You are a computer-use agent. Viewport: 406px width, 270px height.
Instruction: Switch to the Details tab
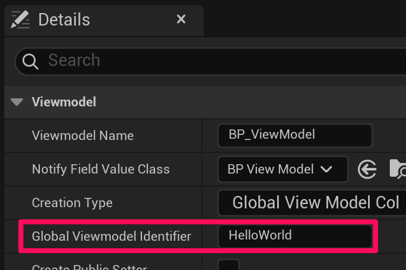tap(64, 19)
